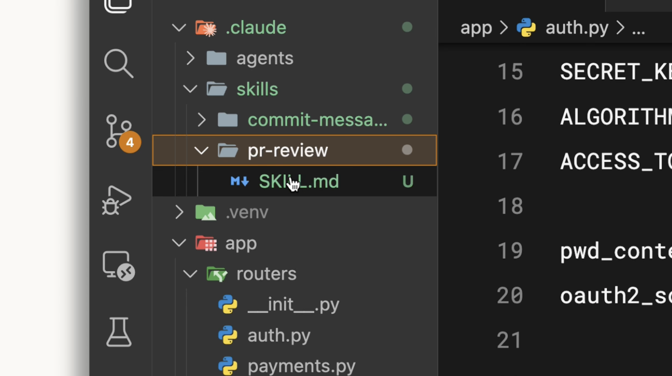
Task: Open the payments.py file
Action: tap(301, 366)
